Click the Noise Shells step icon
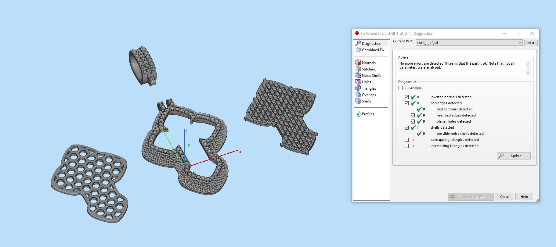Viewport: 556px width, 247px height. (358, 76)
